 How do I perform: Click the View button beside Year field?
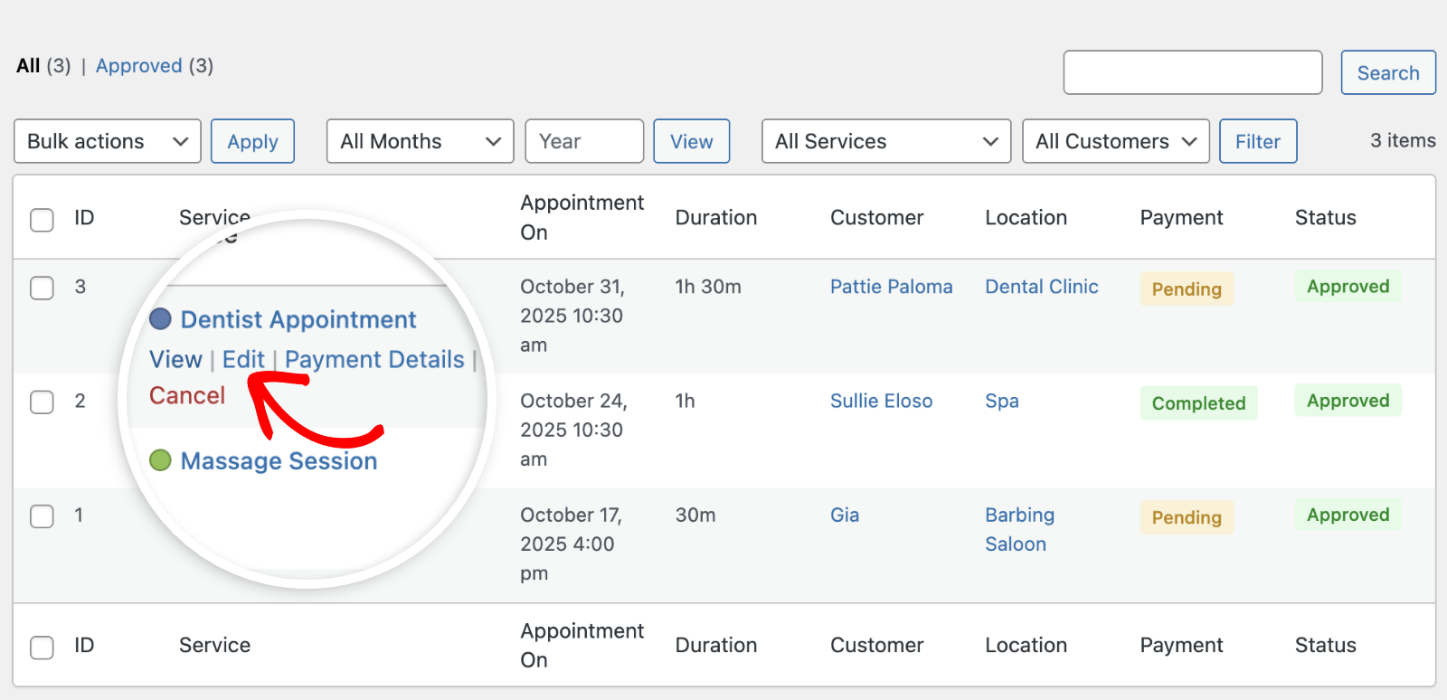[692, 141]
